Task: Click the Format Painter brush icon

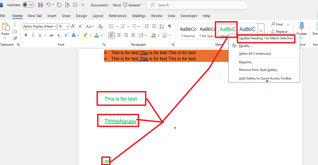Action: pyautogui.click(x=15, y=38)
